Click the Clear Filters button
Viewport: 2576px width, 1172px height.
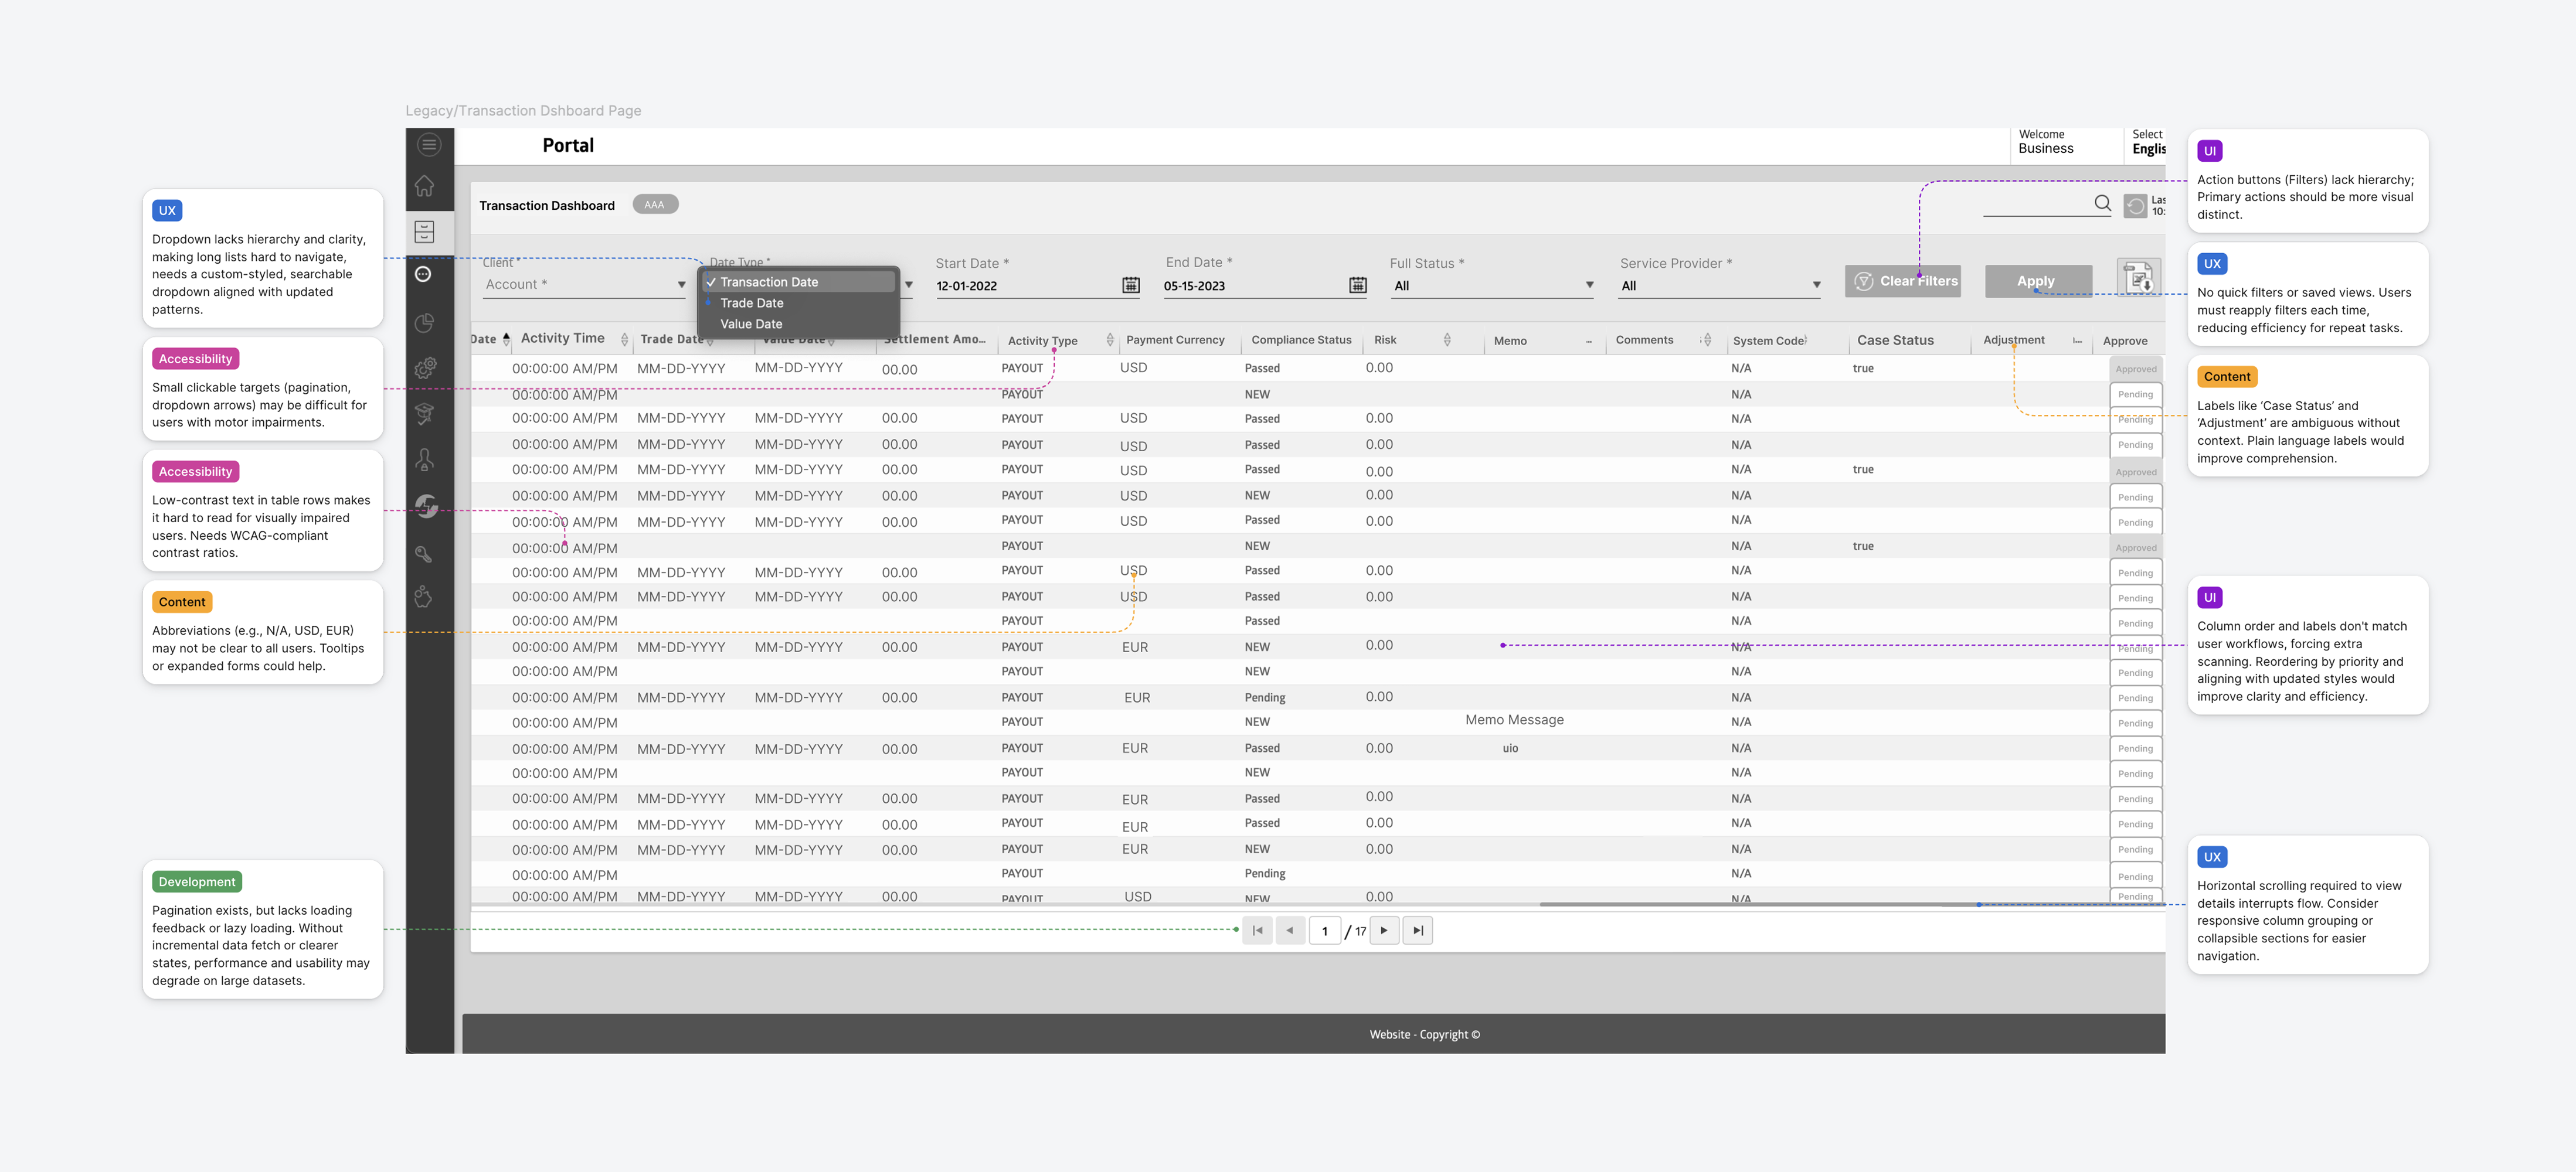pos(1902,281)
